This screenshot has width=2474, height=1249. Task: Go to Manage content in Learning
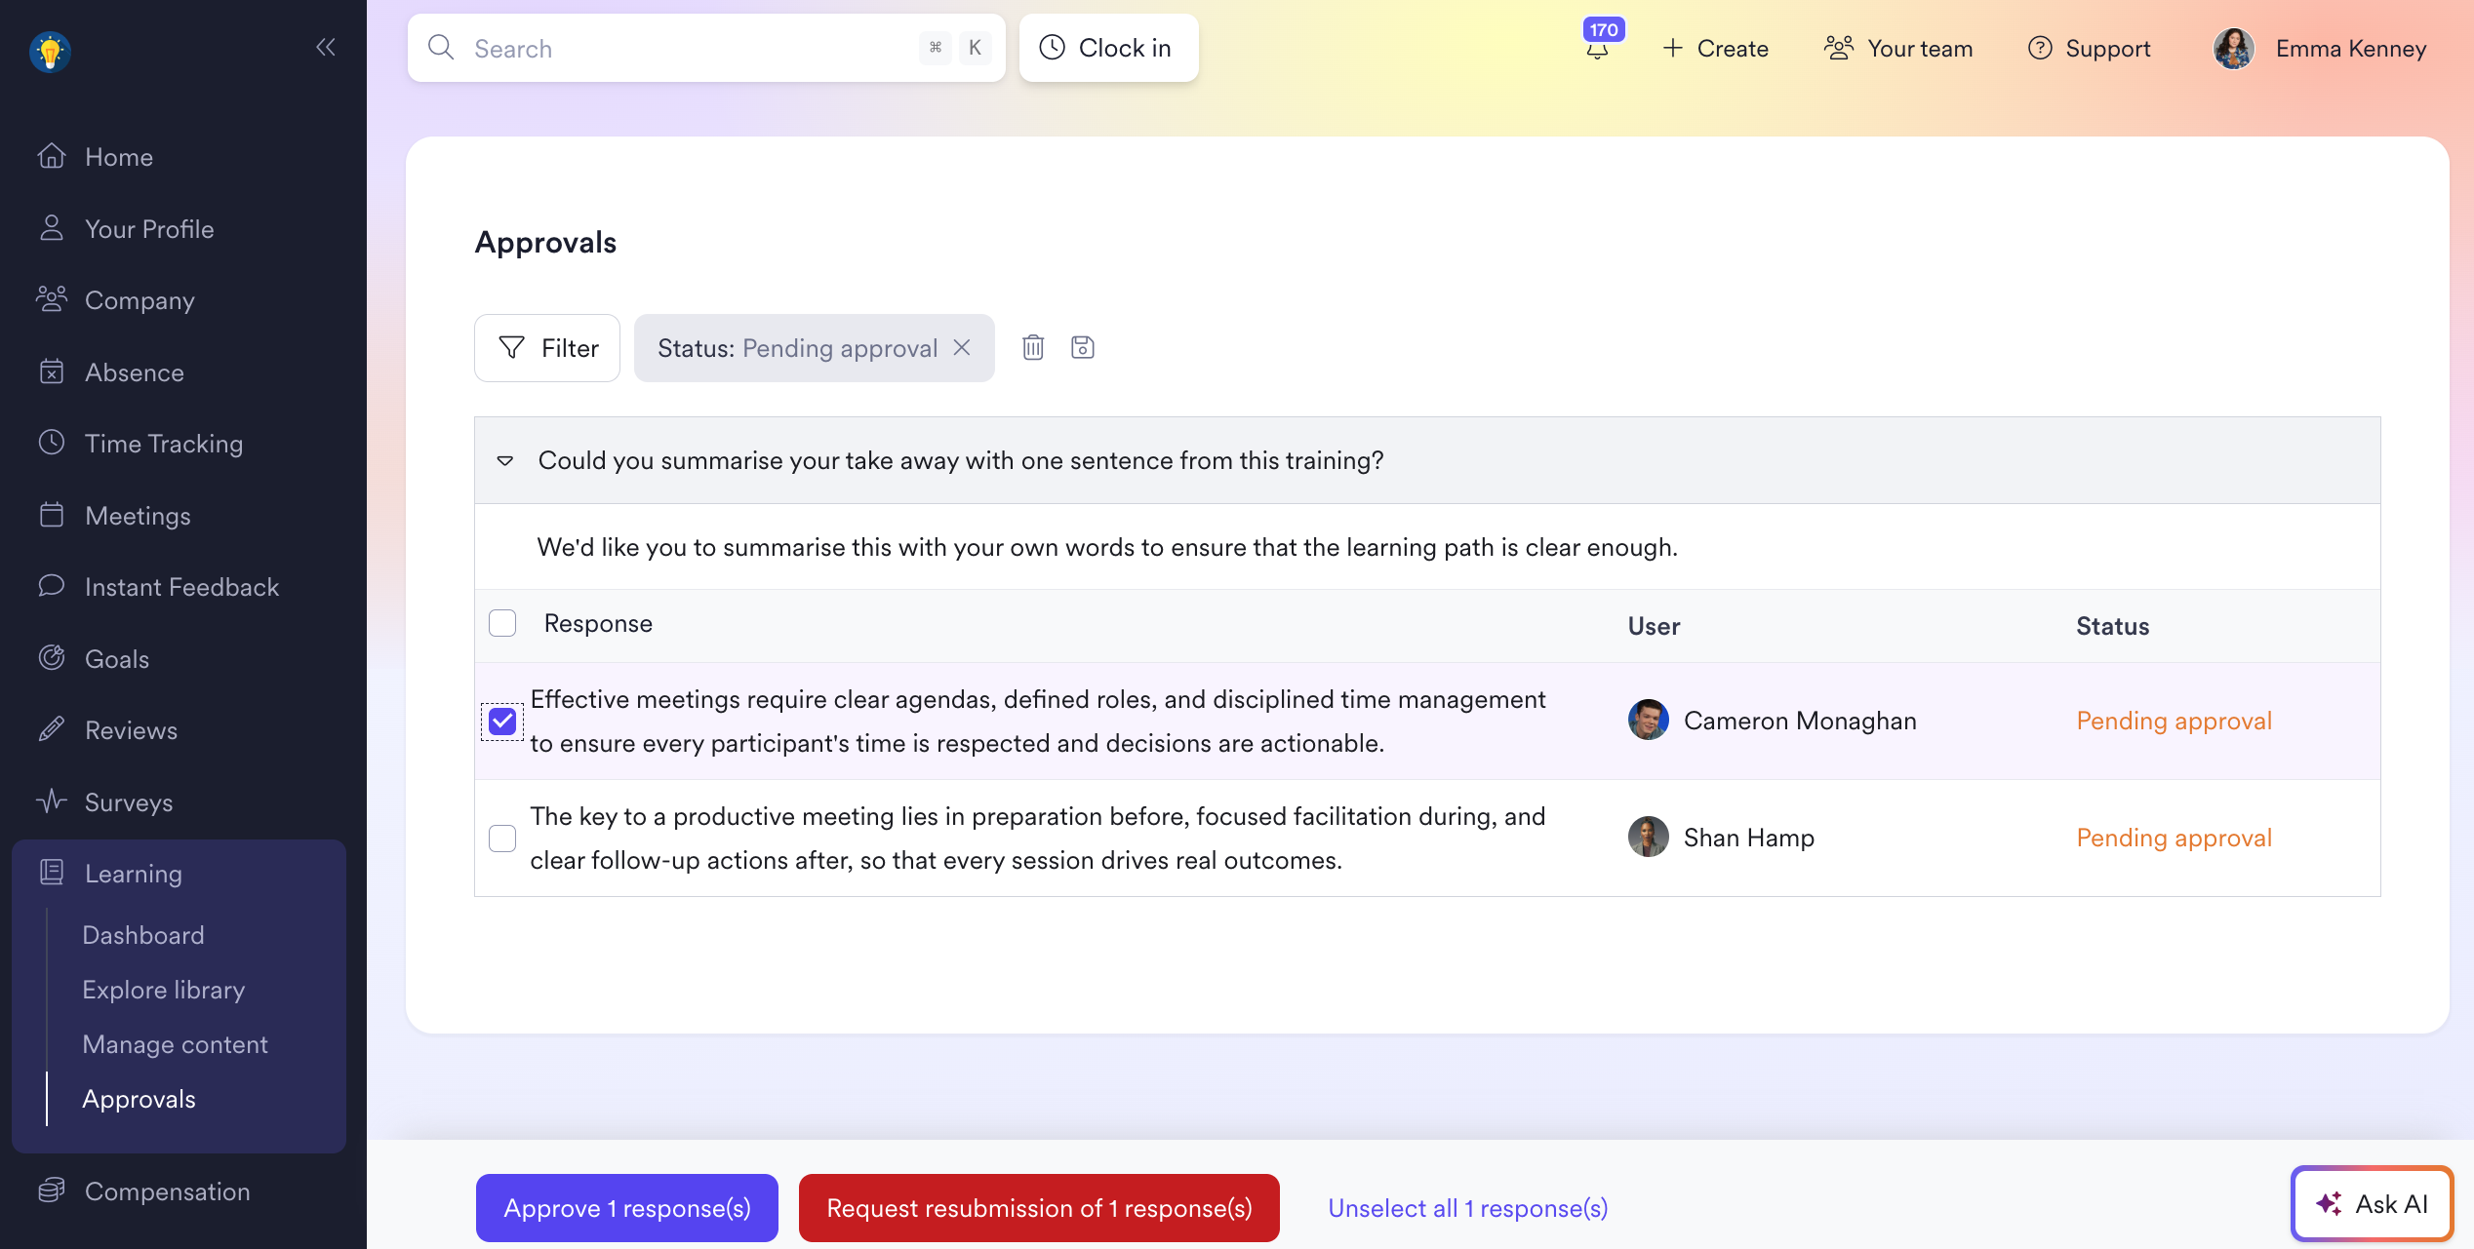175,1044
